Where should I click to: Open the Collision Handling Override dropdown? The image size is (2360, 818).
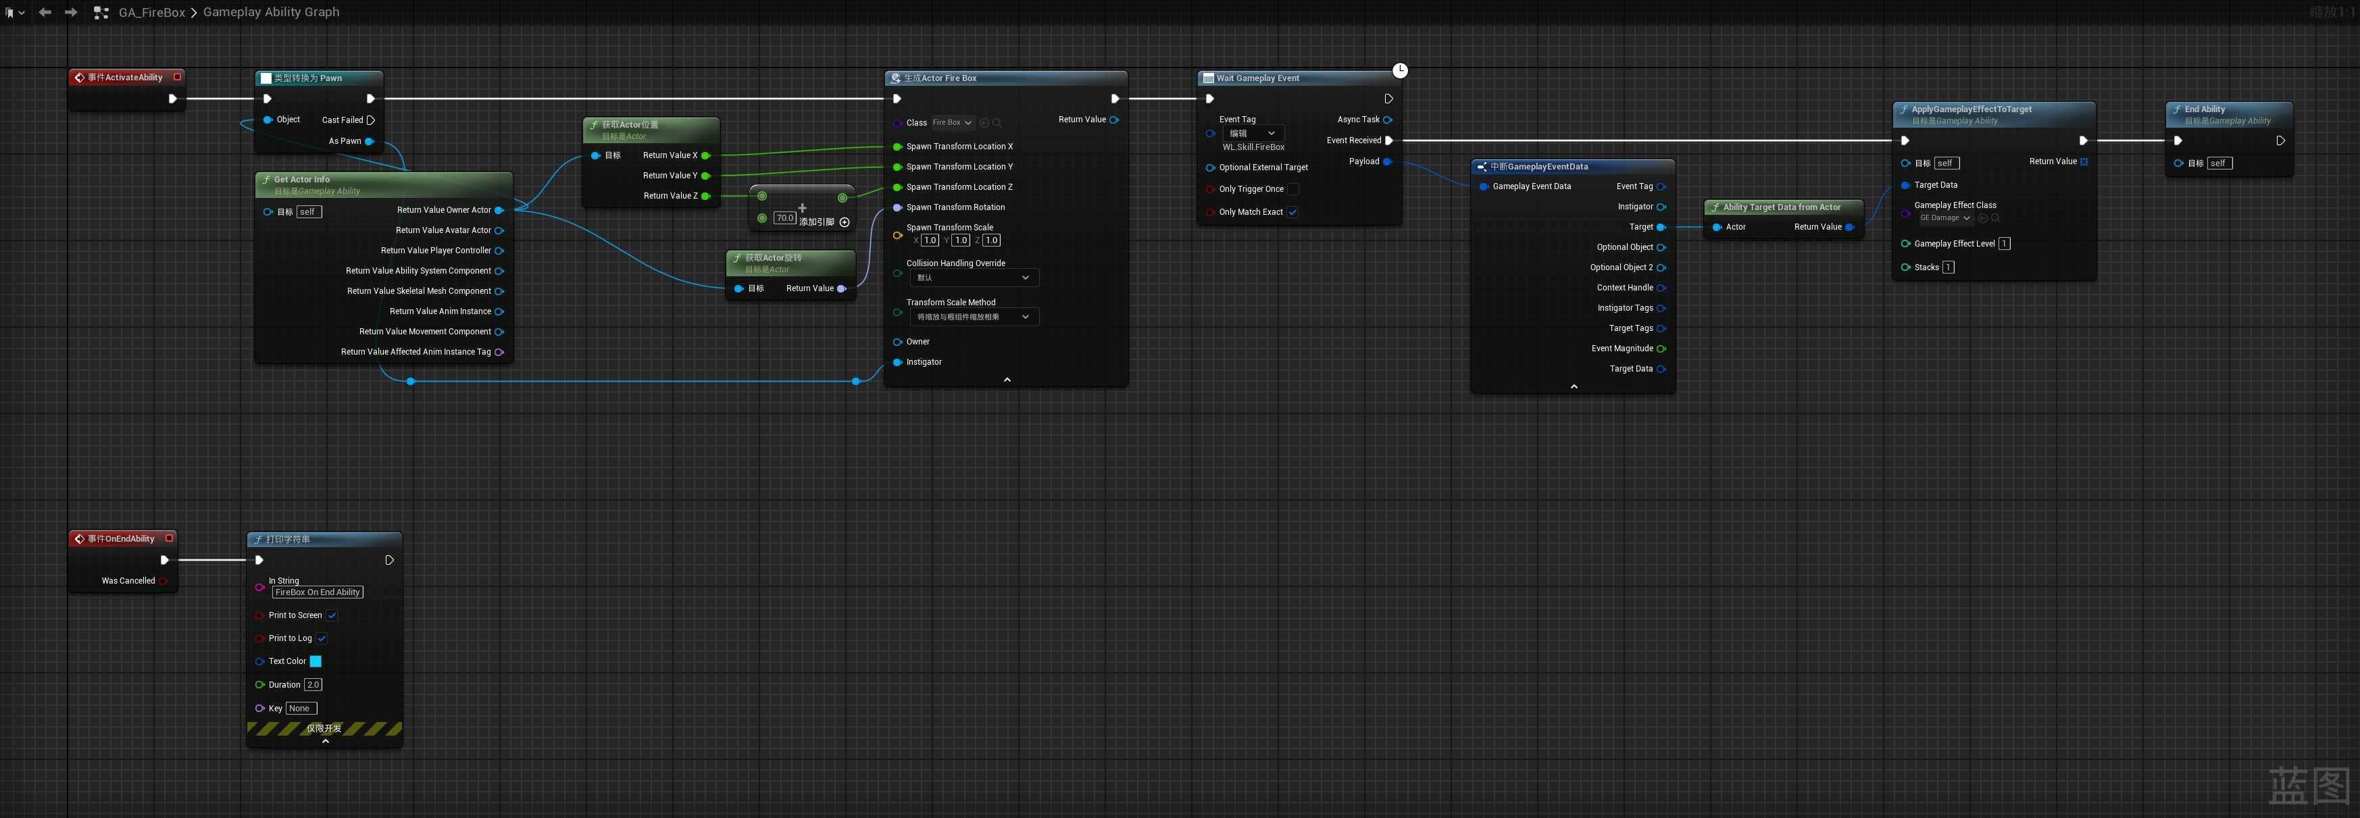click(974, 278)
